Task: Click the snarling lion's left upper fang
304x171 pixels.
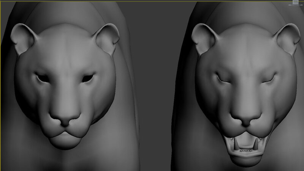Action: 236,144
